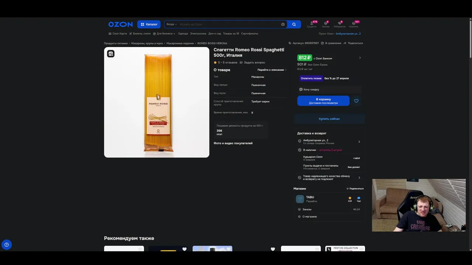Open the Корзина cart icon
The image size is (472, 265).
click(354, 24)
